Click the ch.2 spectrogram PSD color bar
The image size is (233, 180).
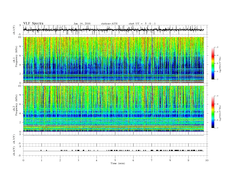tap(213, 112)
